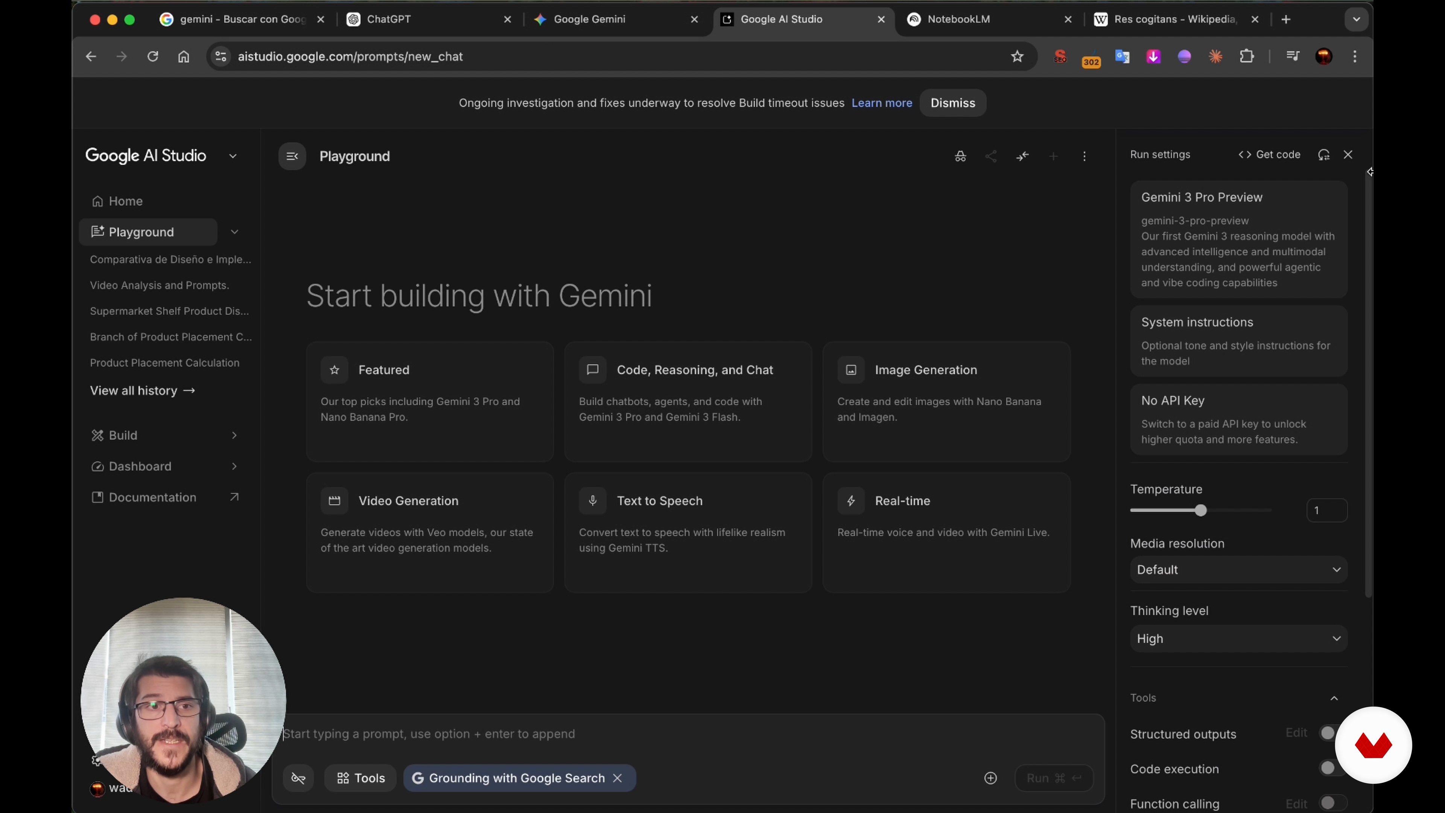Click the microphone icon on Text to Speech
1445x813 pixels.
592,501
